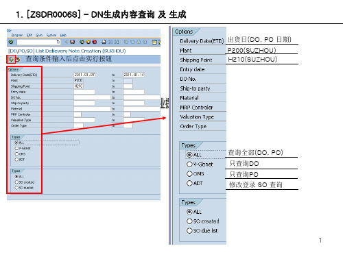The width and height of the screenshot is (343, 257).
Task: Open the System menu
Action: click(51, 35)
